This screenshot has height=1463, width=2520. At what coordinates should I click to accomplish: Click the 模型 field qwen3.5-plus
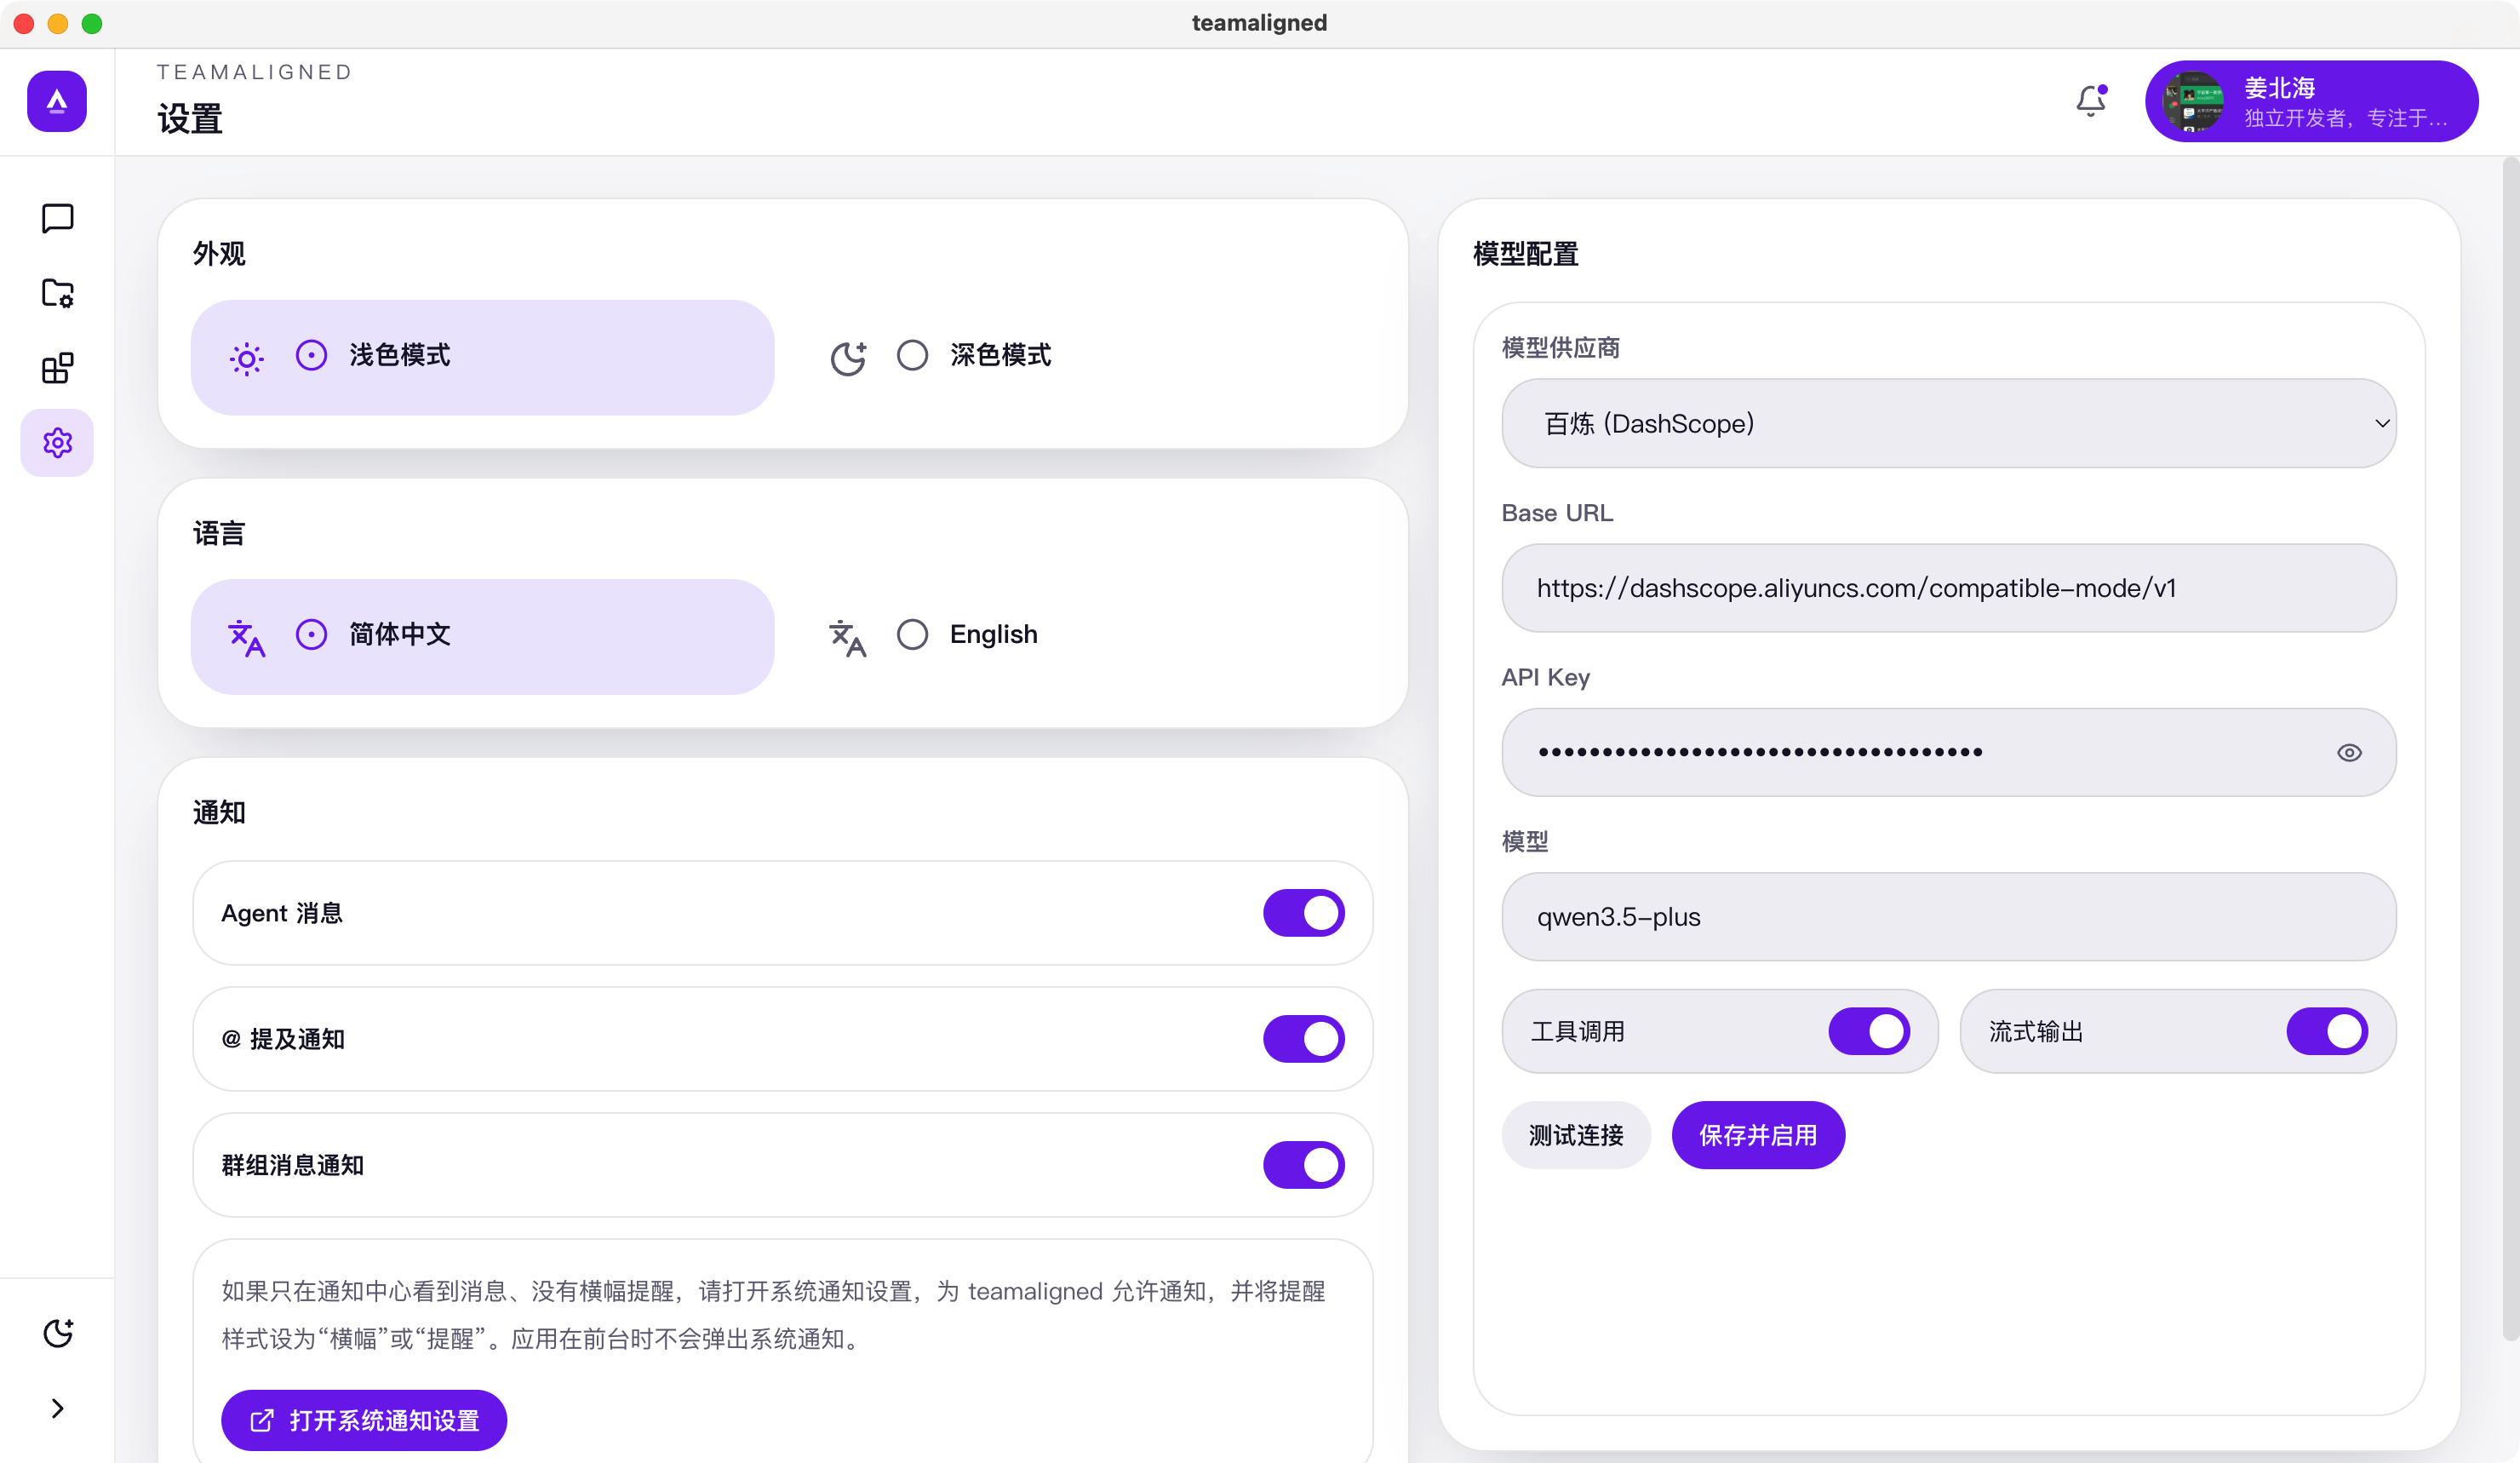[x=1948, y=917]
